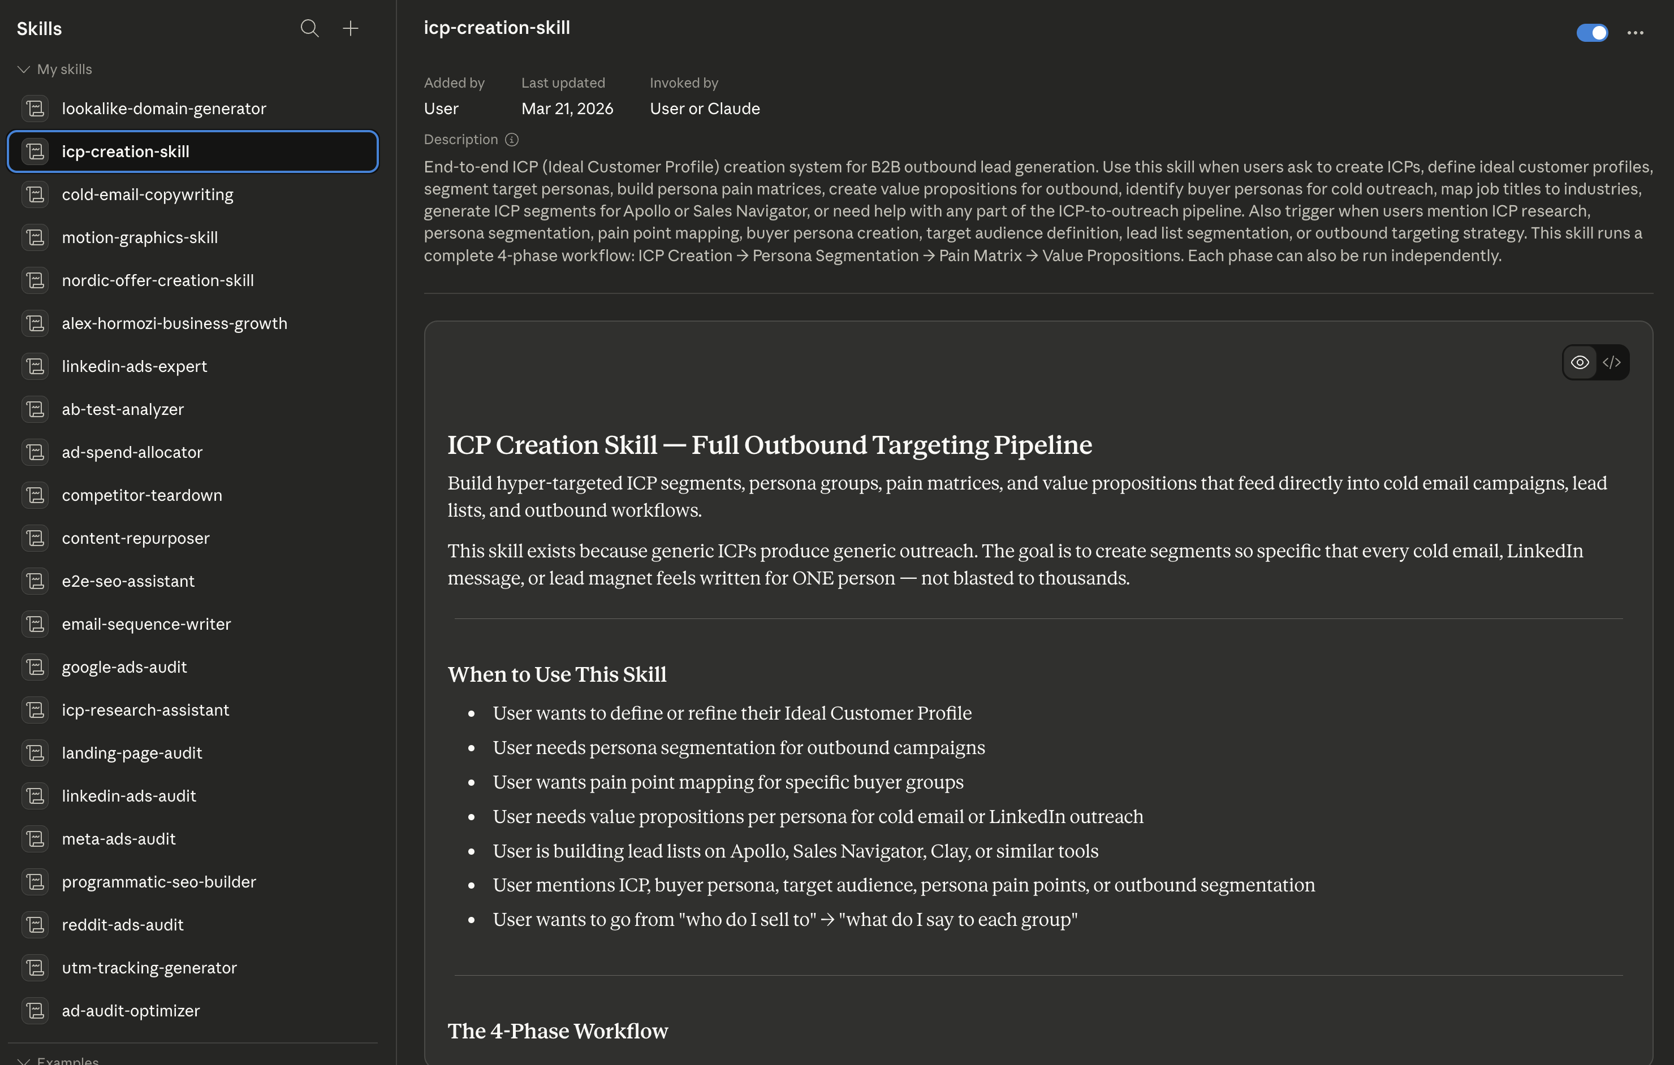Click the ad-spend-allocator skill icon
This screenshot has width=1674, height=1065.
(34, 452)
